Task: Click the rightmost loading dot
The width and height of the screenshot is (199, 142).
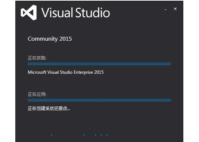Action: tap(107, 135)
